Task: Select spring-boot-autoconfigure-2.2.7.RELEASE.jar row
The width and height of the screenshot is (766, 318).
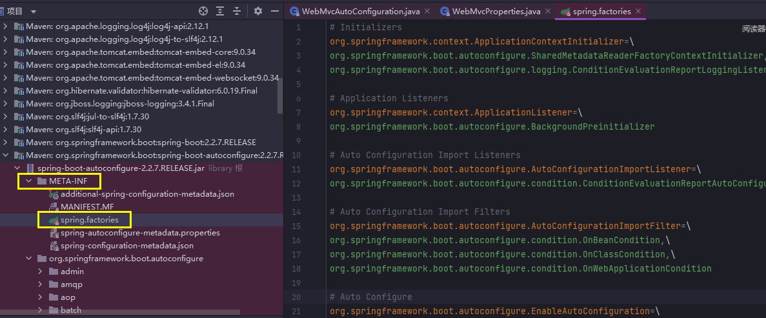Action: [142, 168]
